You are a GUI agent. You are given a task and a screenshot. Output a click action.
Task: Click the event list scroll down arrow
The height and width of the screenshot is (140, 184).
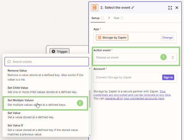[x=90, y=135]
